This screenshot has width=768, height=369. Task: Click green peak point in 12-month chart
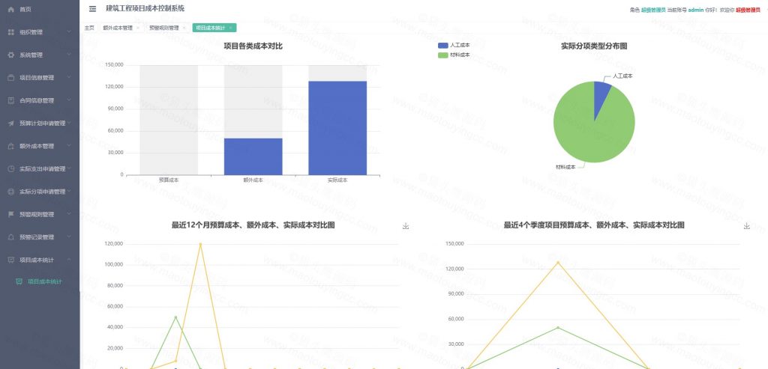pos(175,317)
